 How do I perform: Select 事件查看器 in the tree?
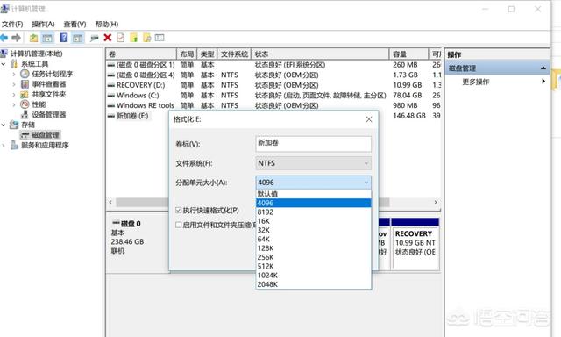click(x=49, y=84)
